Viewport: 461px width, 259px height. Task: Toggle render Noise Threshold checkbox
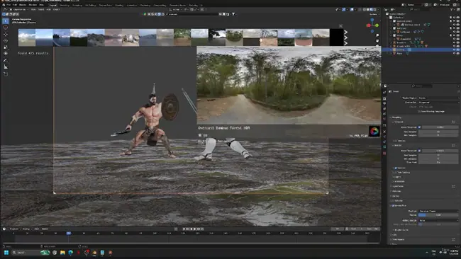(420, 151)
